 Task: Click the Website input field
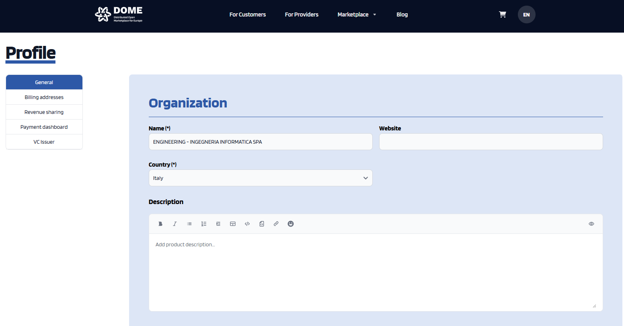tap(491, 142)
